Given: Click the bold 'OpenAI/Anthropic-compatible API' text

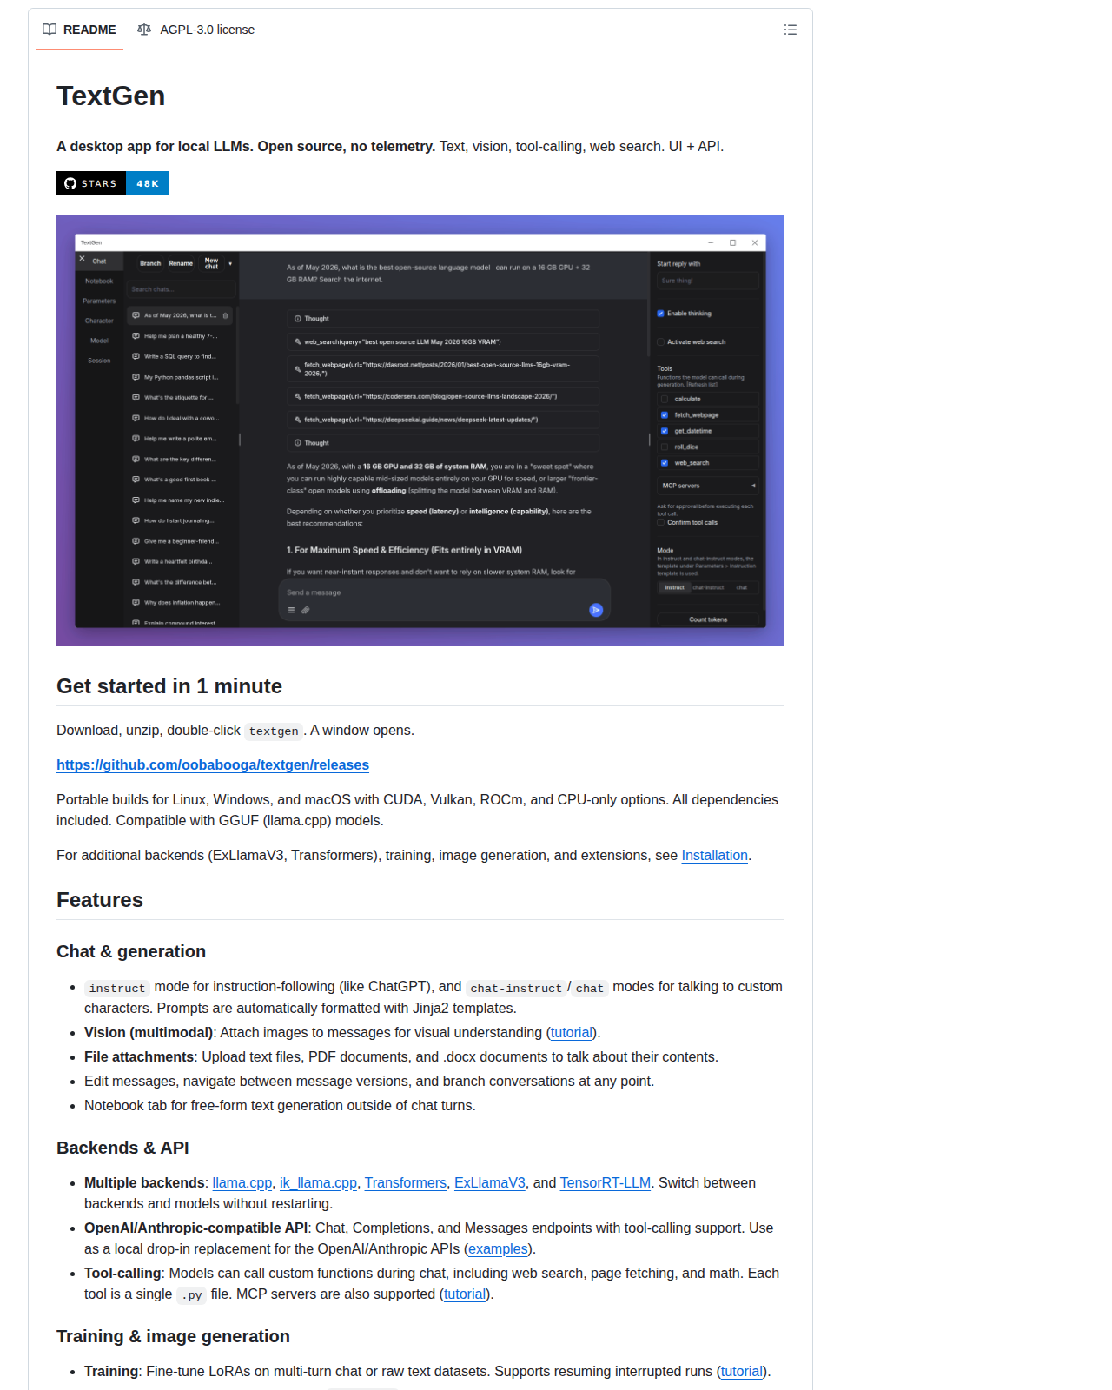Looking at the screenshot, I should [195, 1228].
